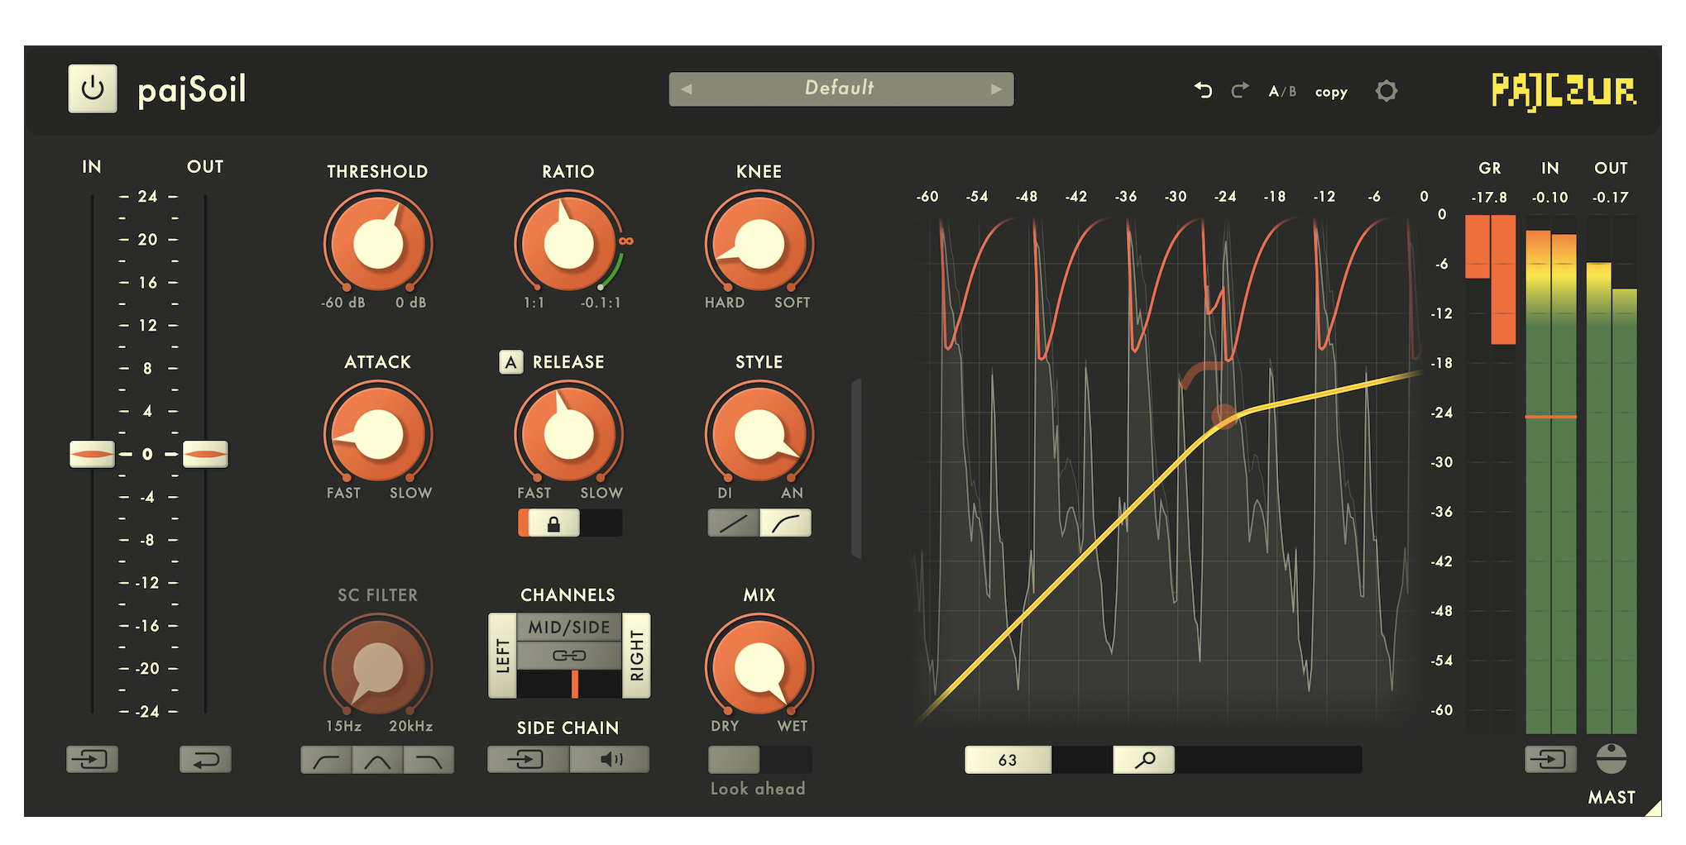Select LEFT channel mode
This screenshot has height=845, width=1686.
[502, 656]
